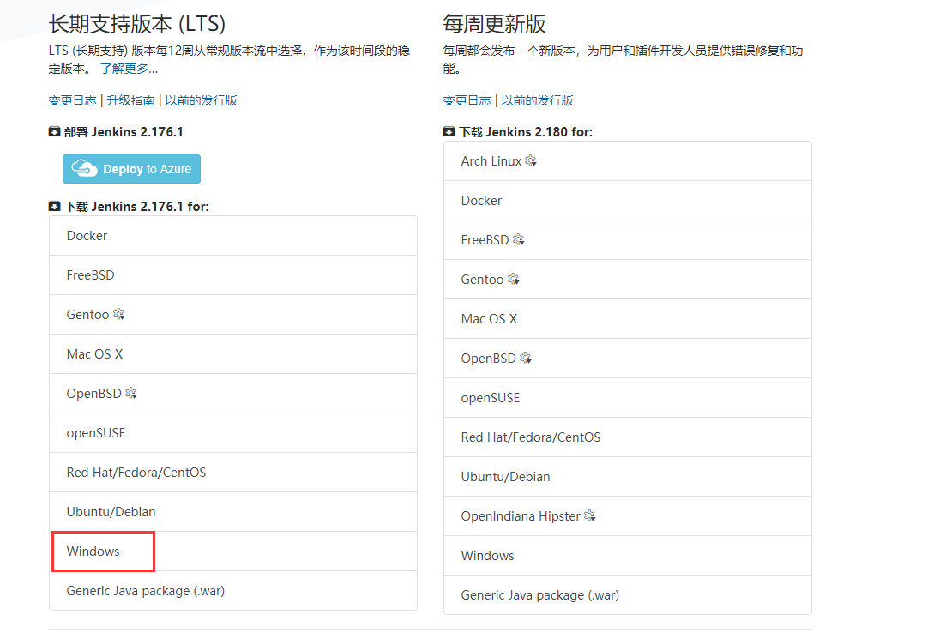Open weekly 以前的发行版 link

click(537, 100)
